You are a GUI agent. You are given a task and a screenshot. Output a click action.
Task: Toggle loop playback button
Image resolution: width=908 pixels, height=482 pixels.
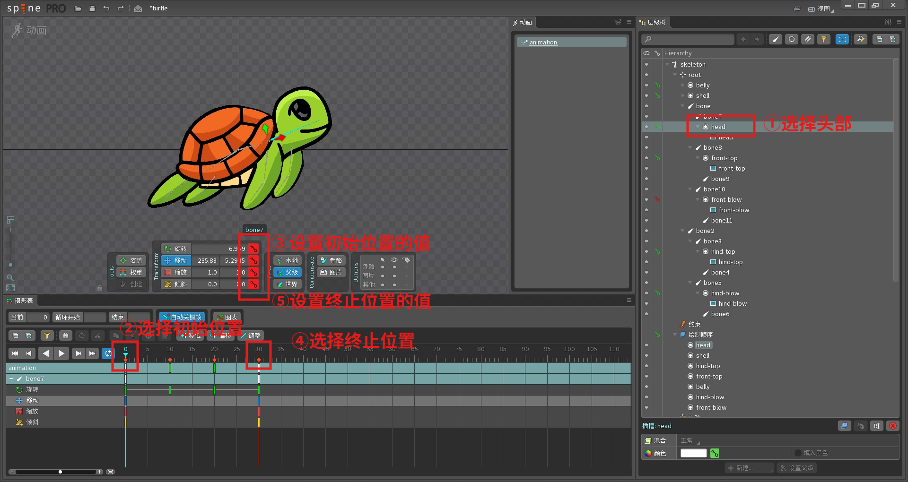point(108,353)
